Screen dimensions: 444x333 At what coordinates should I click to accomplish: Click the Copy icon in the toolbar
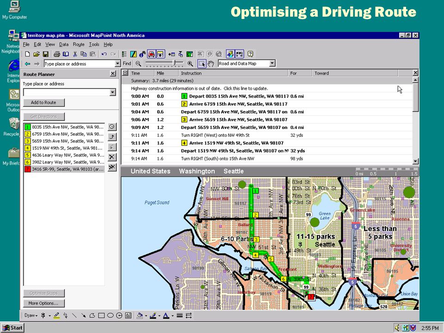pyautogui.click(x=84, y=54)
